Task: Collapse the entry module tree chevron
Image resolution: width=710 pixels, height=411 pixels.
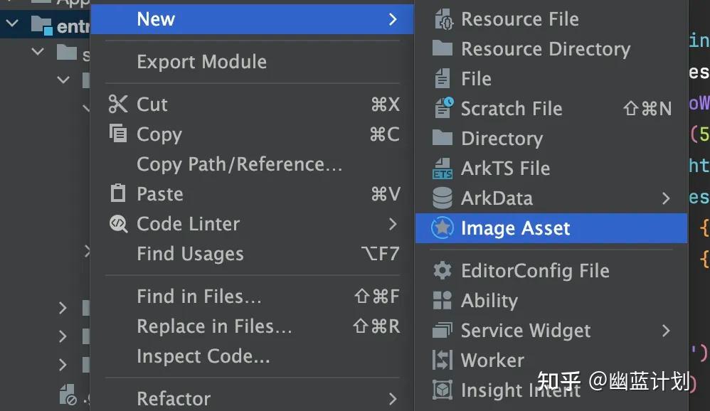Action: click(12, 23)
